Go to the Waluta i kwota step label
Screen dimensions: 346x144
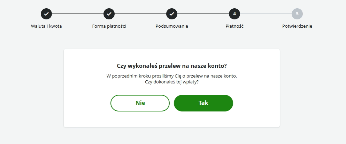[x=46, y=26]
